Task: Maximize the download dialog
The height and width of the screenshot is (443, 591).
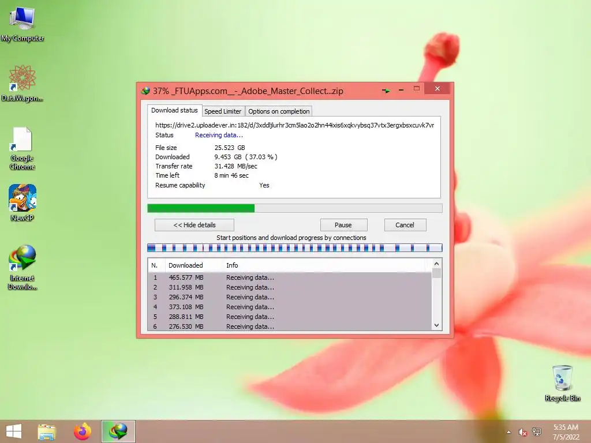Action: pos(417,89)
